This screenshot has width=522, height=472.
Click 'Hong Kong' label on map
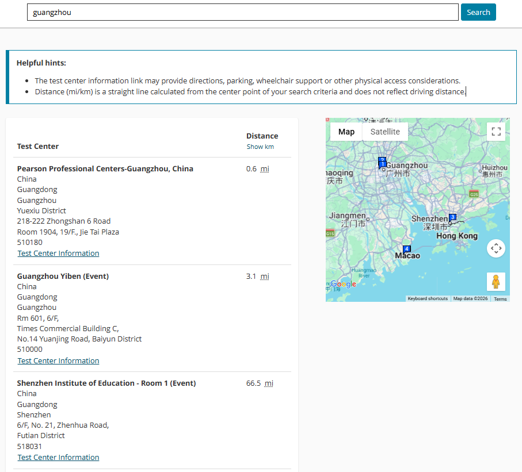(457, 236)
